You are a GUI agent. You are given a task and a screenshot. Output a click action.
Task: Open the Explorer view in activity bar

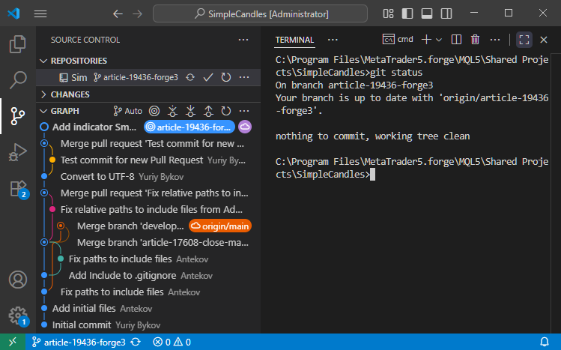coord(17,44)
